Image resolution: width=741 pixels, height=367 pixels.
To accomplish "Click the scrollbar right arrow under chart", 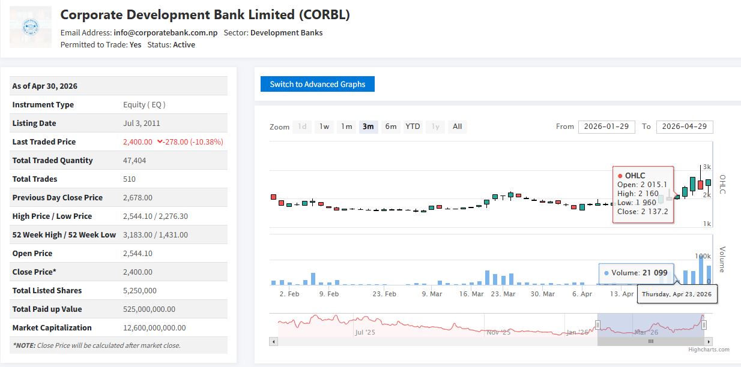I will pyautogui.click(x=709, y=341).
